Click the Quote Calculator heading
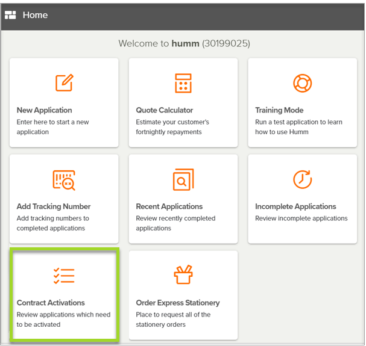Screen dimensions: 366x346 [x=165, y=110]
